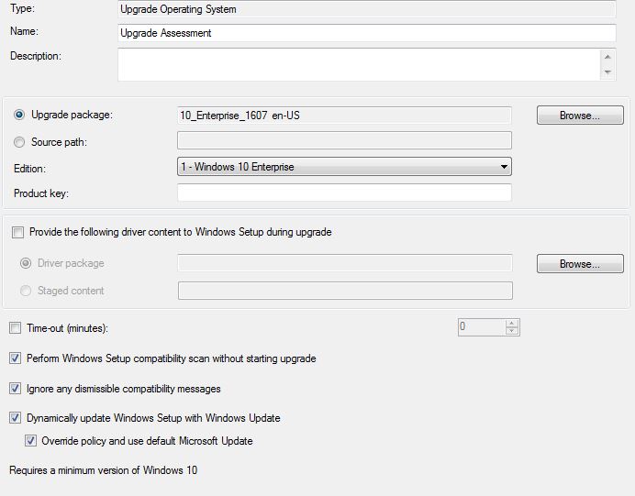Click the Staged content path field

tap(345, 291)
